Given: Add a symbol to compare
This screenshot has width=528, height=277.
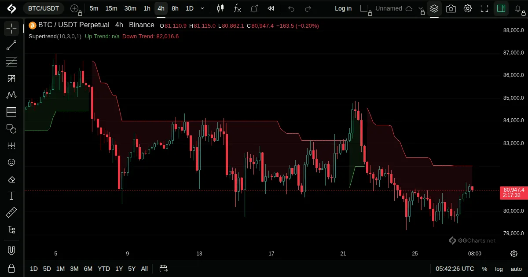Looking at the screenshot, I should [75, 8].
